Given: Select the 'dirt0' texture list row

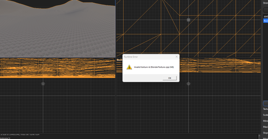Looking at the screenshot, I should click(265, 16).
